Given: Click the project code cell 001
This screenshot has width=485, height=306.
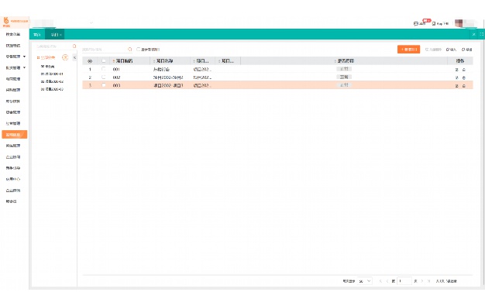Looking at the screenshot, I should (x=116, y=69).
